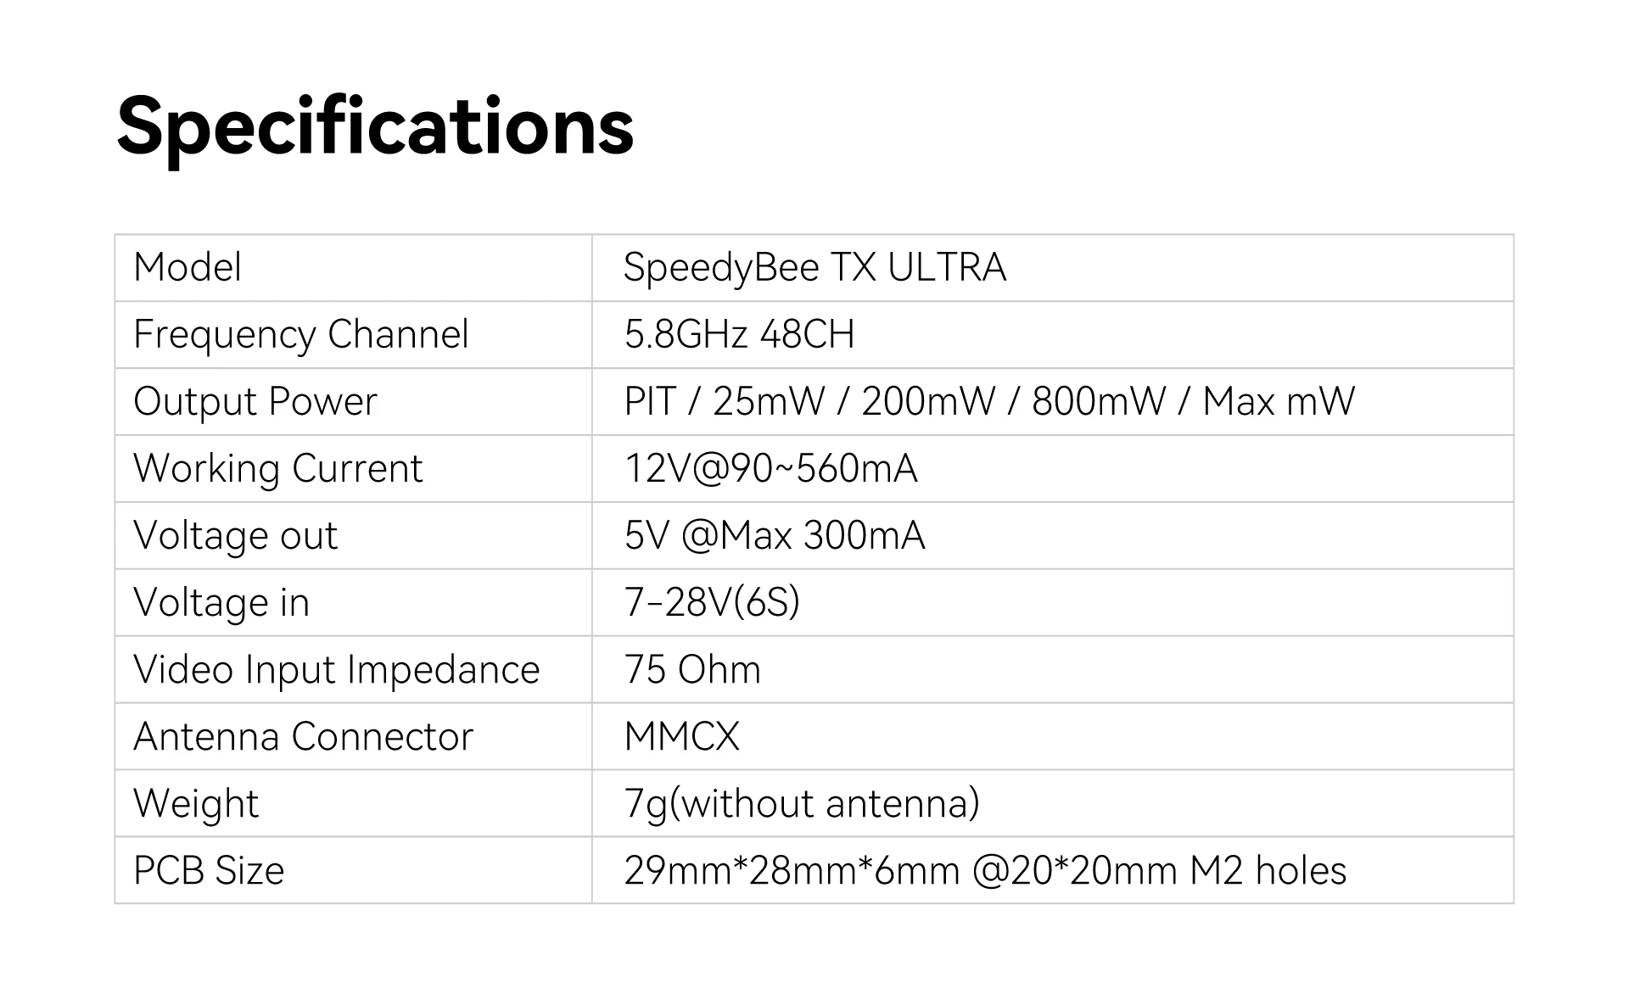Click the 12V@90~560mA value
The height and width of the screenshot is (1005, 1629).
click(x=770, y=468)
